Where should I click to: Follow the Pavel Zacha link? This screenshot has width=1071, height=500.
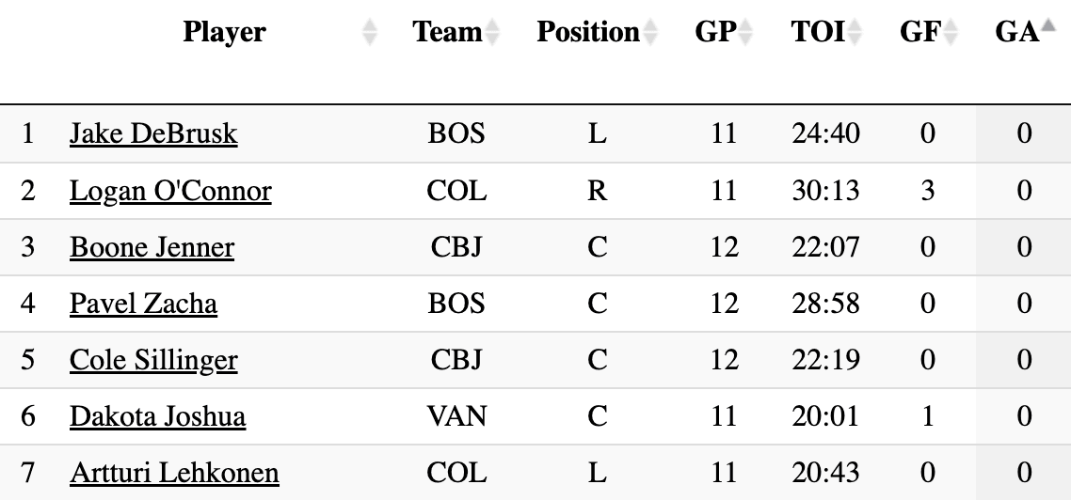point(143,304)
